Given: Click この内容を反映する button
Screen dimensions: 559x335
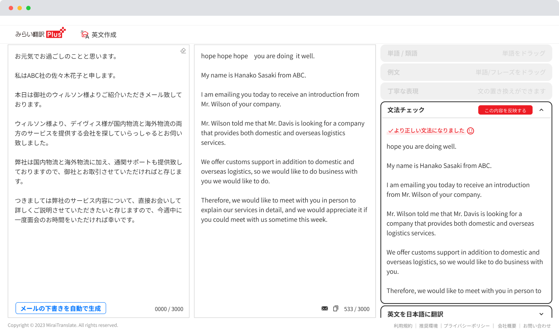Looking at the screenshot, I should [505, 110].
